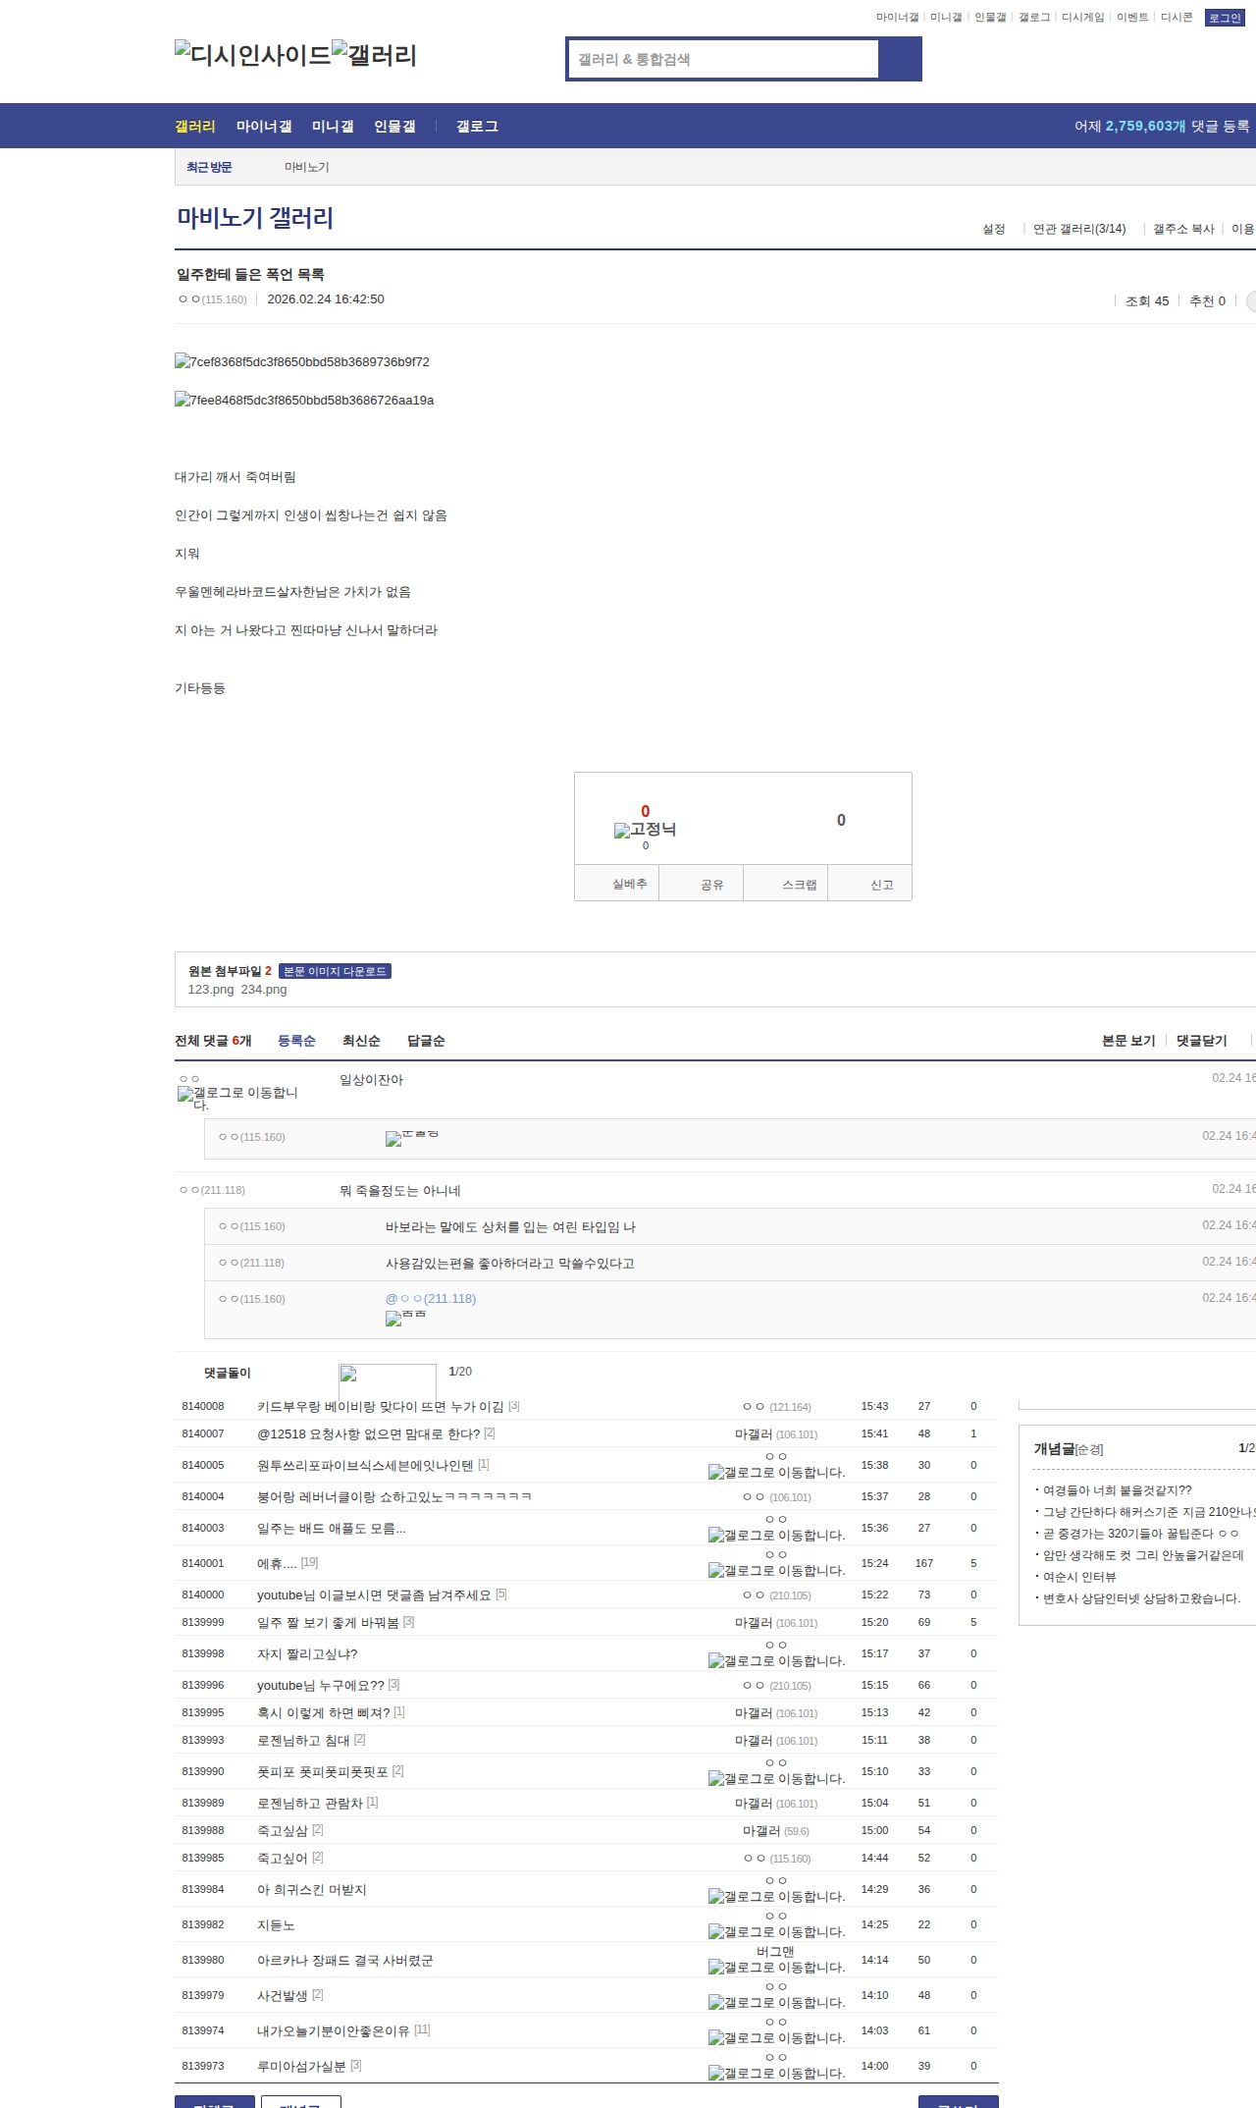Image resolution: width=1256 pixels, height=2108 pixels.
Task: Open 디시콘 in the top utility links
Action: pos(1177,18)
